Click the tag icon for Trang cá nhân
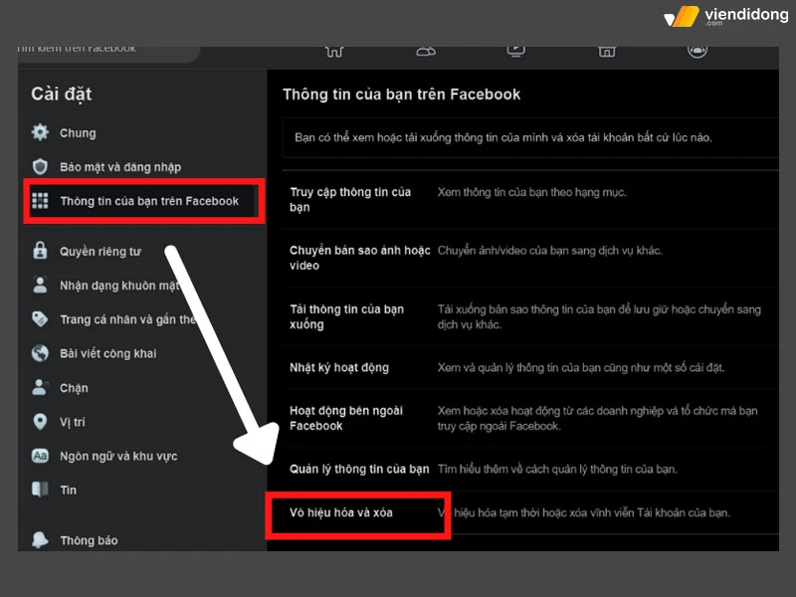This screenshot has height=597, width=796. [x=40, y=319]
